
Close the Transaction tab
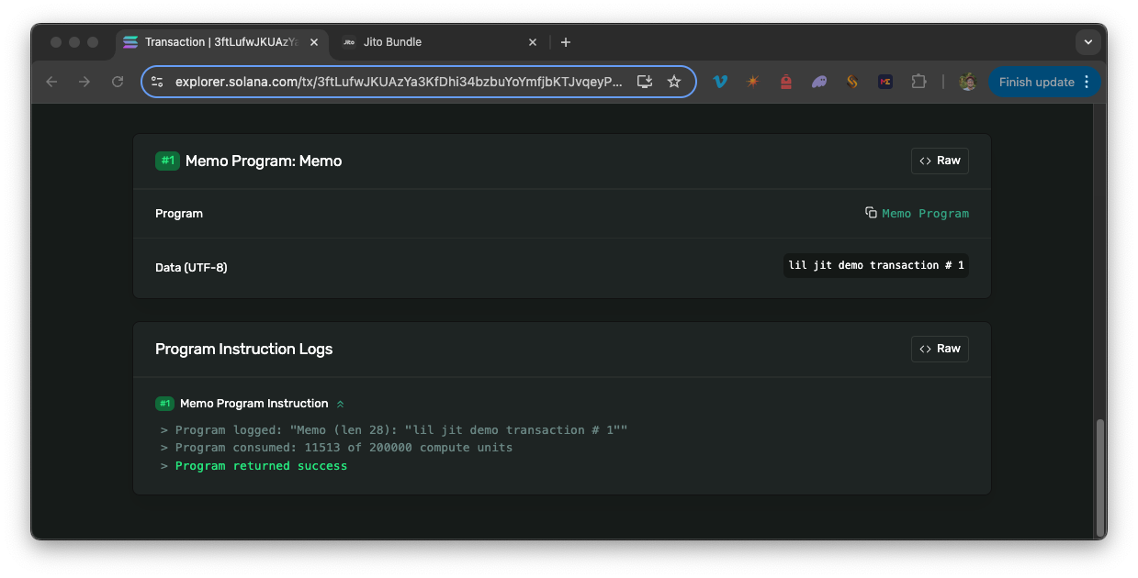pyautogui.click(x=314, y=42)
